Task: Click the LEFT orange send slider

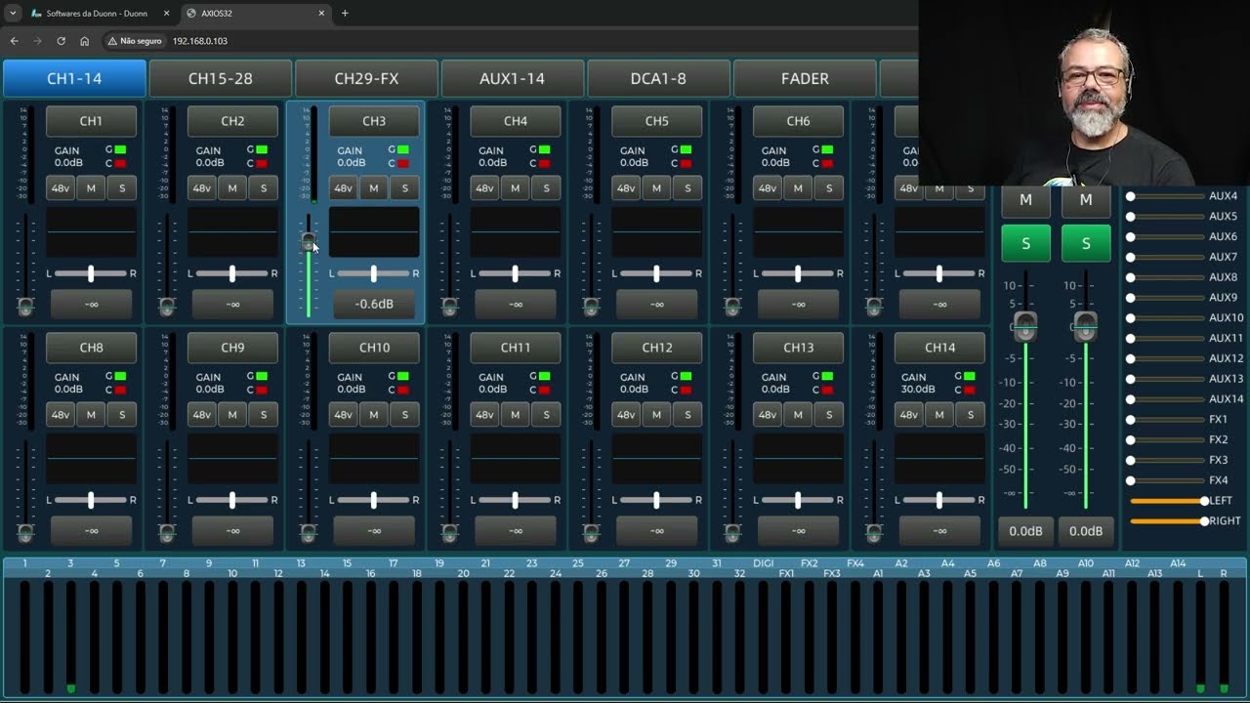Action: click(x=1168, y=501)
